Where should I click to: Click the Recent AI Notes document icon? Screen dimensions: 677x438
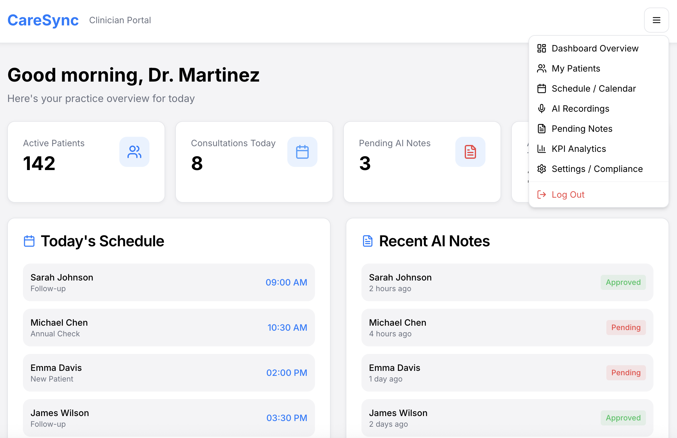[367, 241]
